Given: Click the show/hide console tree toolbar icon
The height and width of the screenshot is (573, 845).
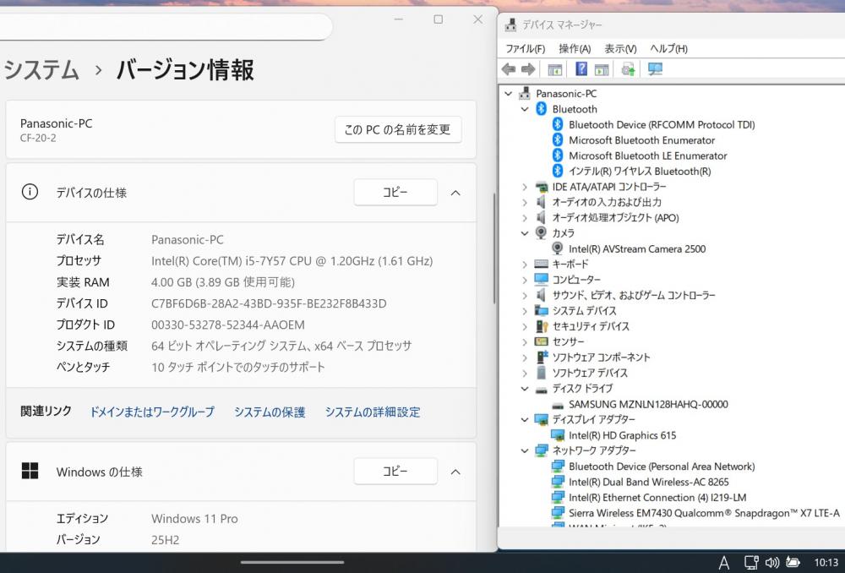Looking at the screenshot, I should (x=555, y=69).
